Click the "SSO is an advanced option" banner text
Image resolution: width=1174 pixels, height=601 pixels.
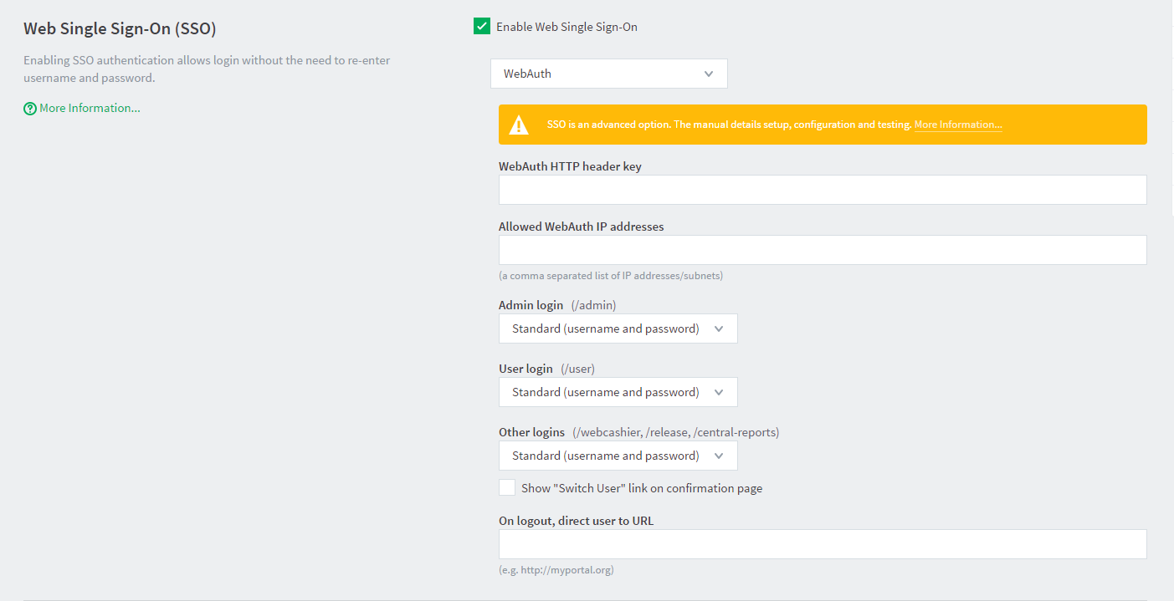tap(728, 125)
